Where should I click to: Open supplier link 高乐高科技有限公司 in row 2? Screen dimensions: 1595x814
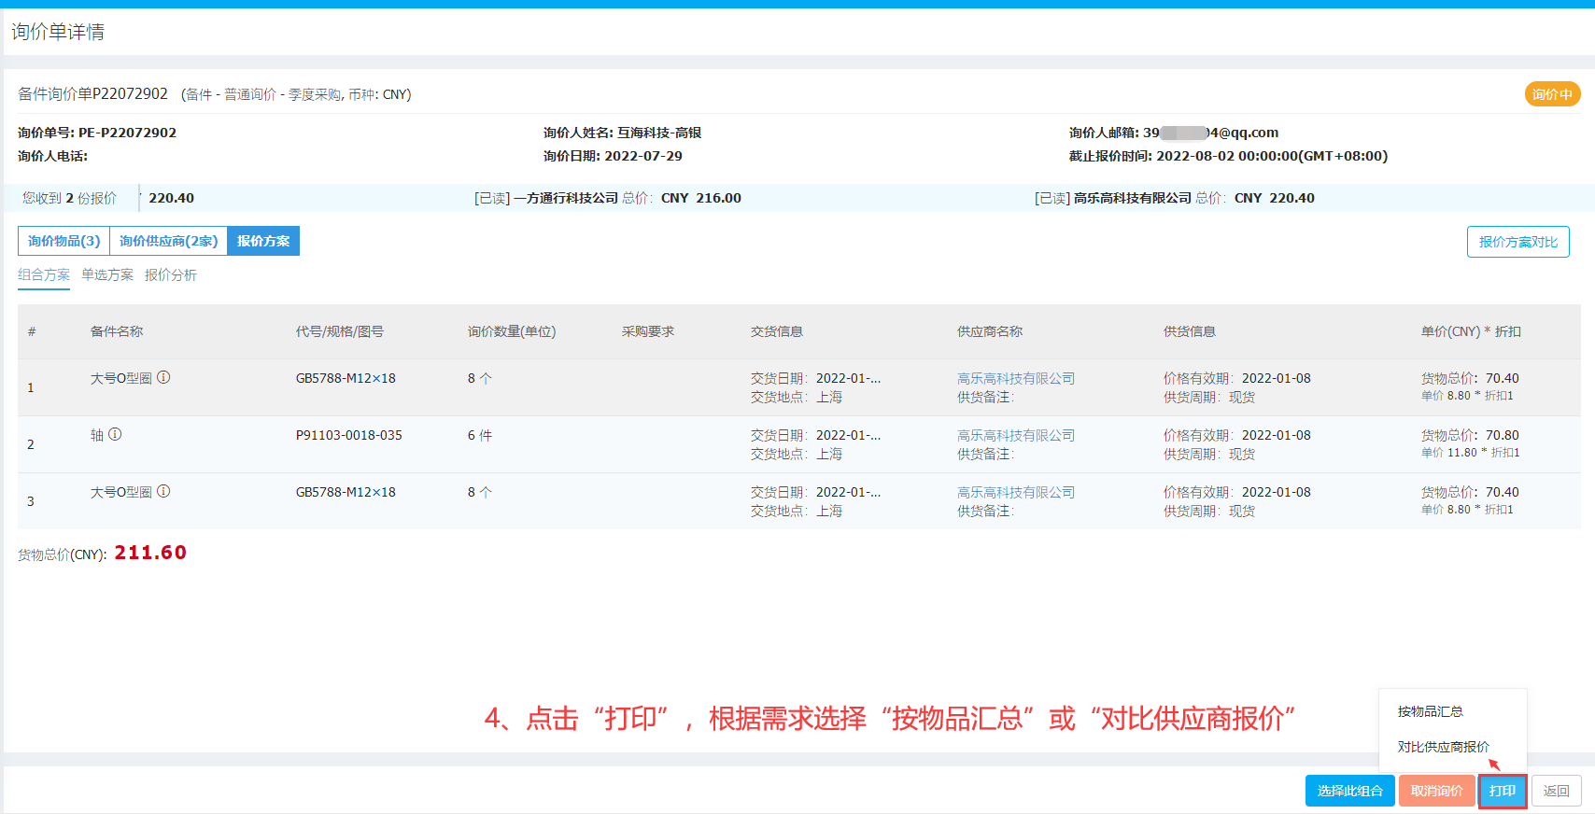[1016, 435]
